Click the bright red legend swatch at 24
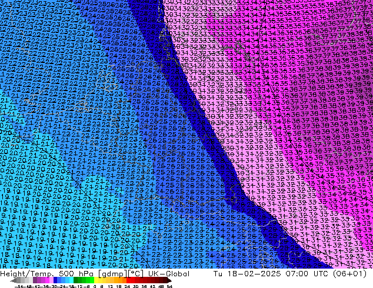Screen dimensions: 373x288 point(128,280)
